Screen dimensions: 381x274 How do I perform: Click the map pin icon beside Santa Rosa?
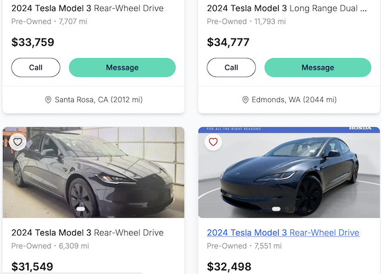pos(48,100)
